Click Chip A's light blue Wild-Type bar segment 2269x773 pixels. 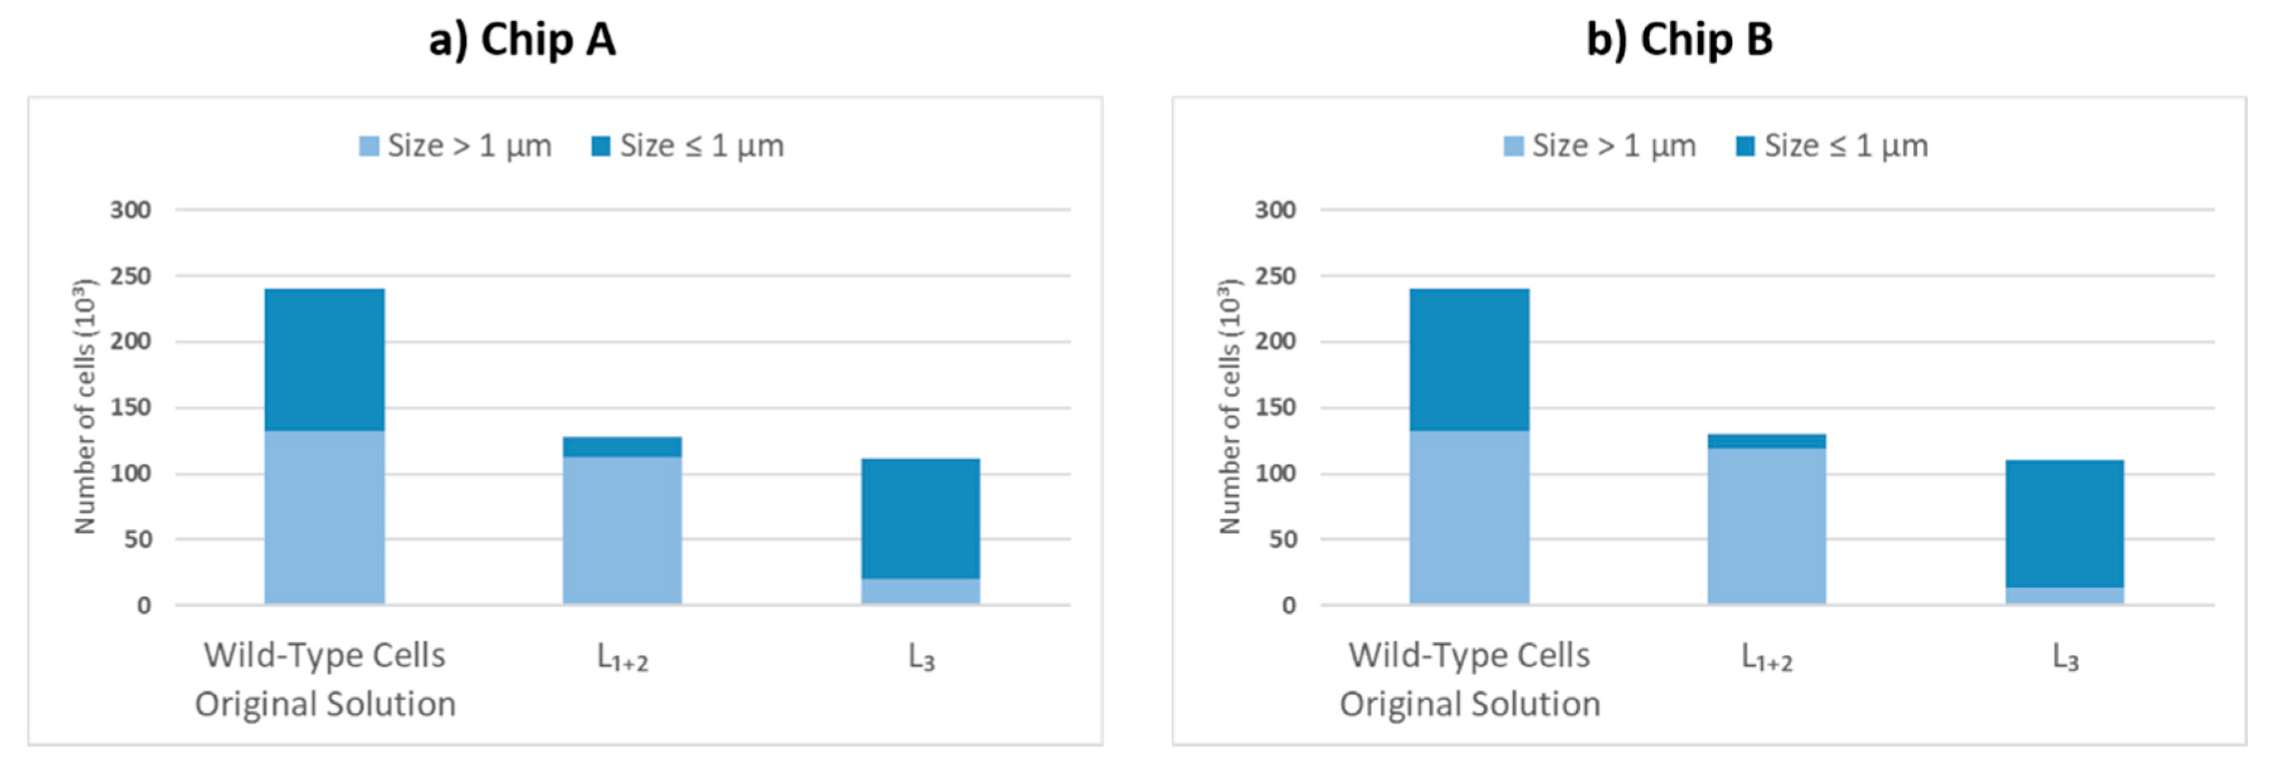pos(324,517)
